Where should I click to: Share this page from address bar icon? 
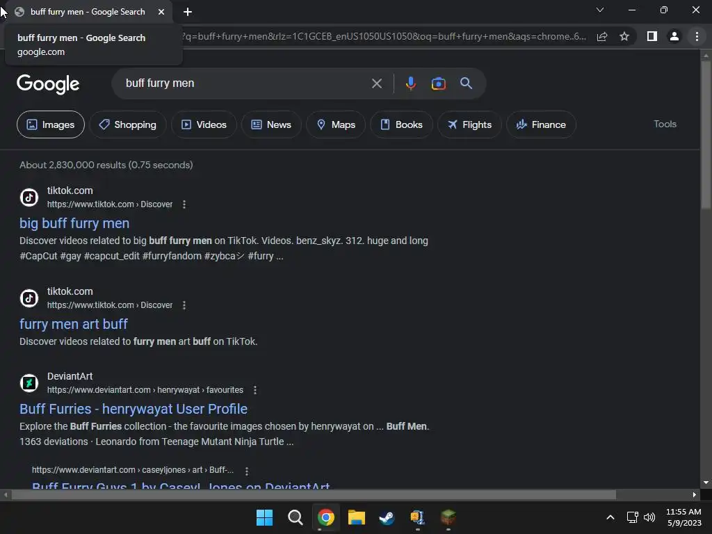(x=602, y=36)
